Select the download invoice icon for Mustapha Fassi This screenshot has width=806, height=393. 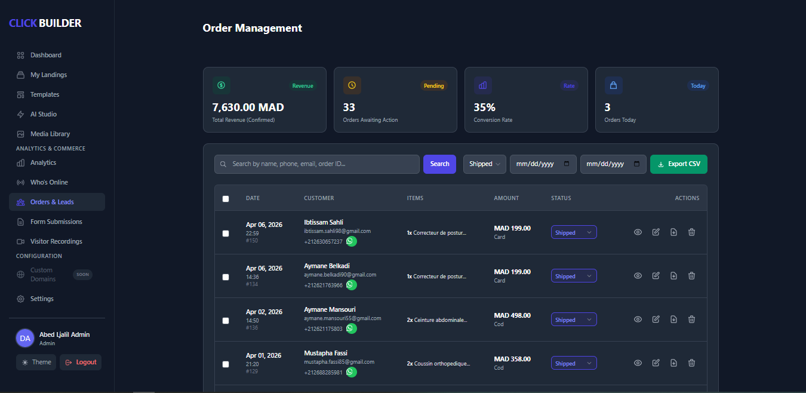(673, 363)
